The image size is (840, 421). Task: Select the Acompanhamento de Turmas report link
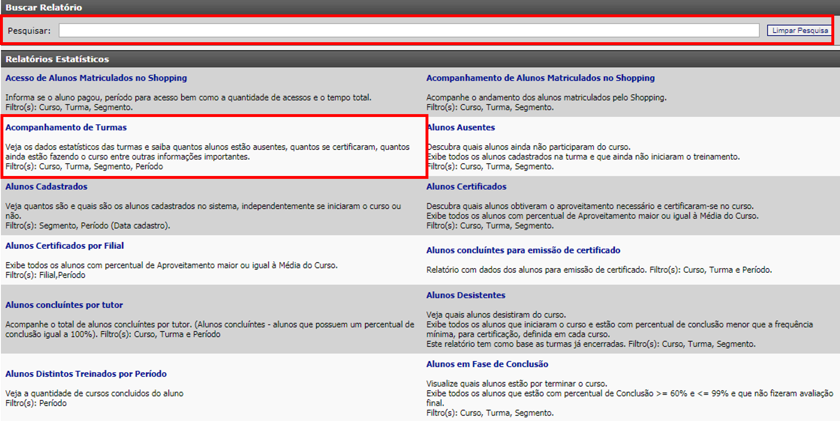coord(66,128)
